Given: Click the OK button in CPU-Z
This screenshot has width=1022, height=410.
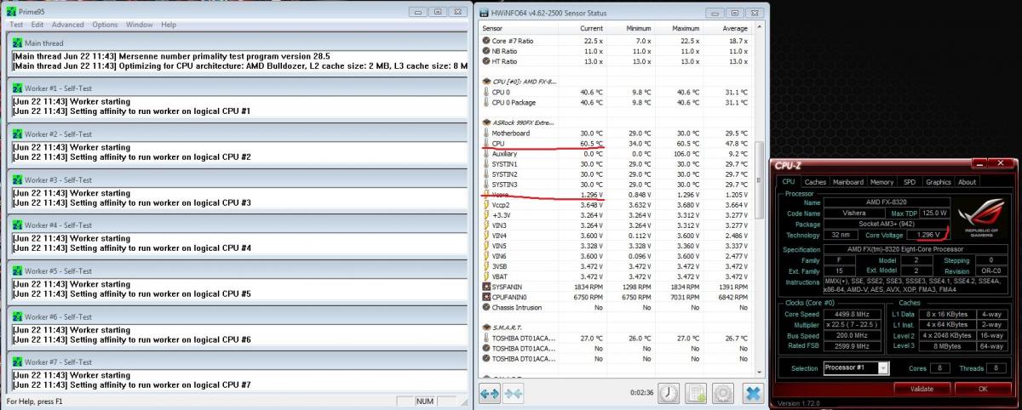Looking at the screenshot, I should tap(982, 388).
